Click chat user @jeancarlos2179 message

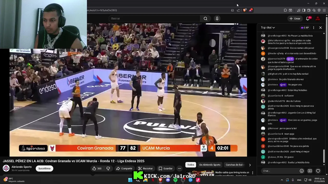(x=293, y=60)
